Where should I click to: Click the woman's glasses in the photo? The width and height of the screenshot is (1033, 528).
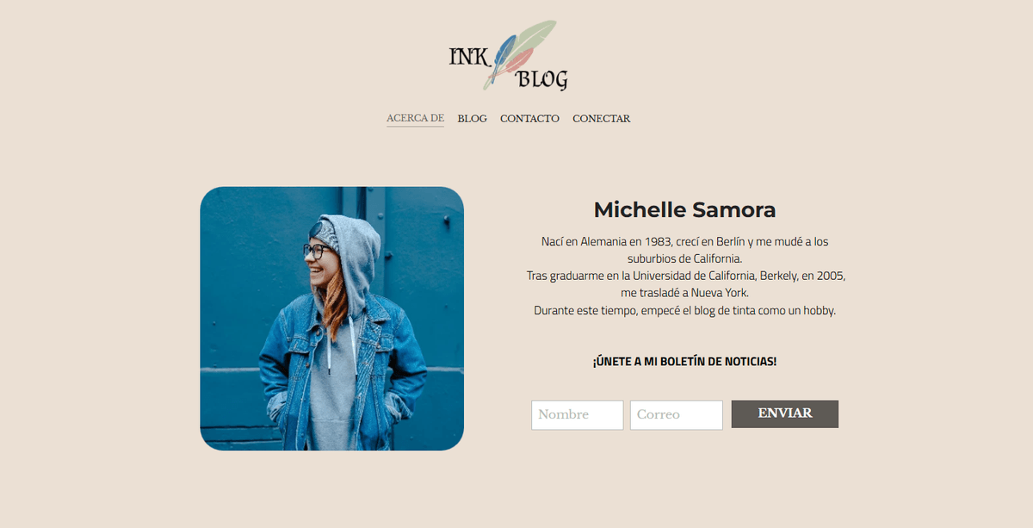click(316, 251)
